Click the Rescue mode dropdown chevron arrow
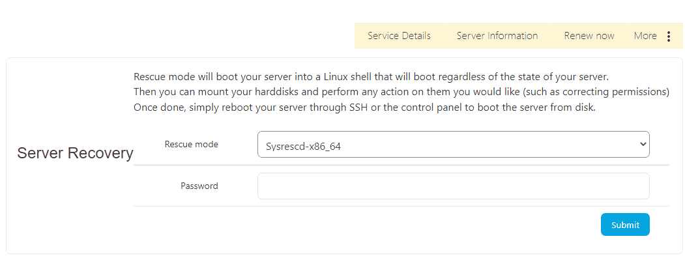 point(642,145)
